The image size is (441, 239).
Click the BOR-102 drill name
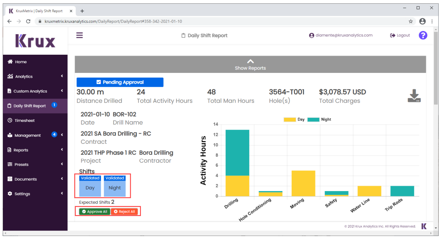(124, 114)
